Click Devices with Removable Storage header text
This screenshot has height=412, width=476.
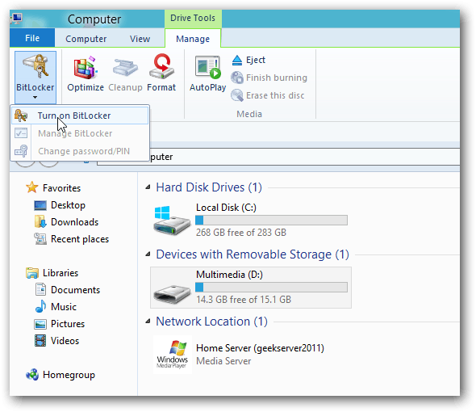tap(253, 254)
